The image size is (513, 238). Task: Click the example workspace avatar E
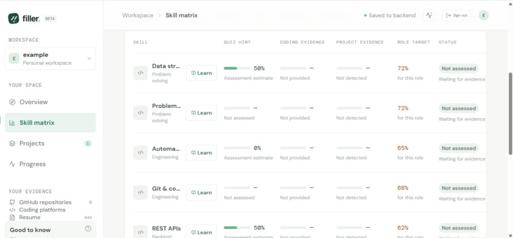pos(14,58)
